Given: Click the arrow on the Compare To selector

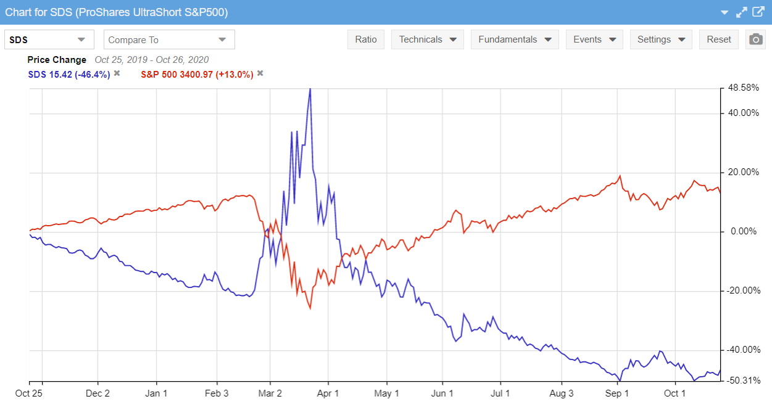Looking at the screenshot, I should click(222, 39).
